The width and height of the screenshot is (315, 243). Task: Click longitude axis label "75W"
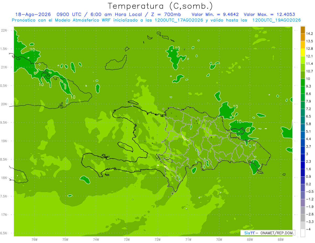[65, 240]
